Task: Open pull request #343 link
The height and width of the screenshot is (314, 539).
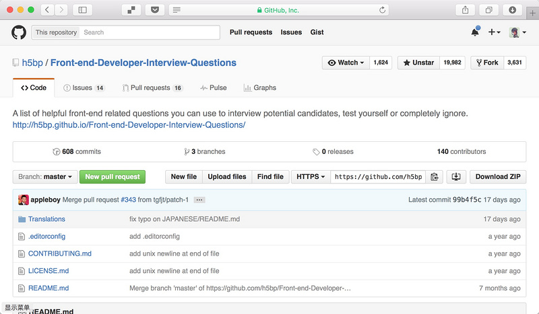Action: pos(128,200)
